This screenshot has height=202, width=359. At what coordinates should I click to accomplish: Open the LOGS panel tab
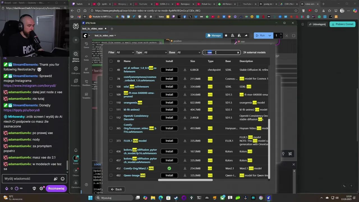click(97, 164)
